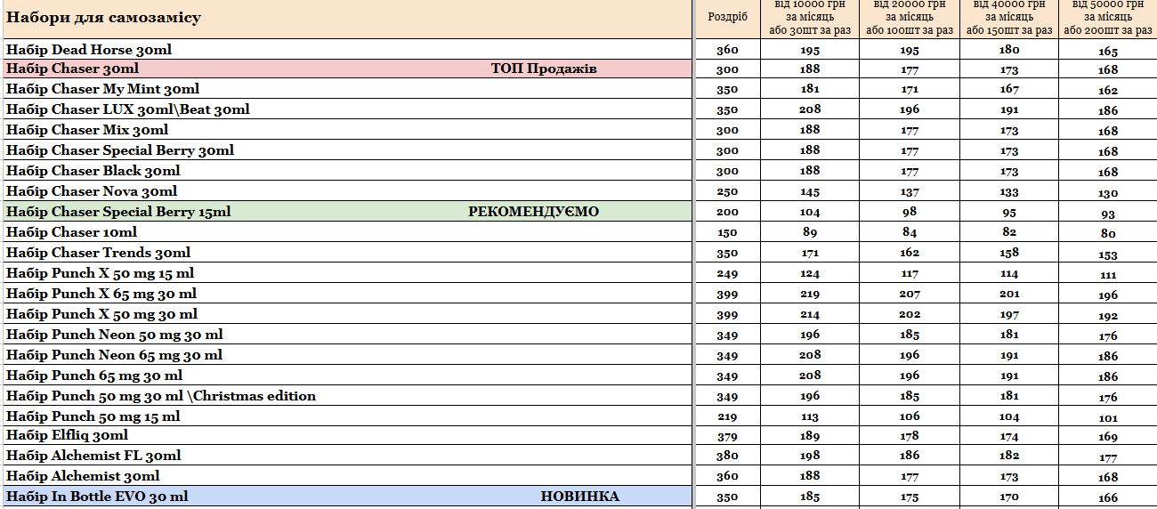
Task: Click value 98 in Special Berry 15ml row
Action: coord(910,212)
